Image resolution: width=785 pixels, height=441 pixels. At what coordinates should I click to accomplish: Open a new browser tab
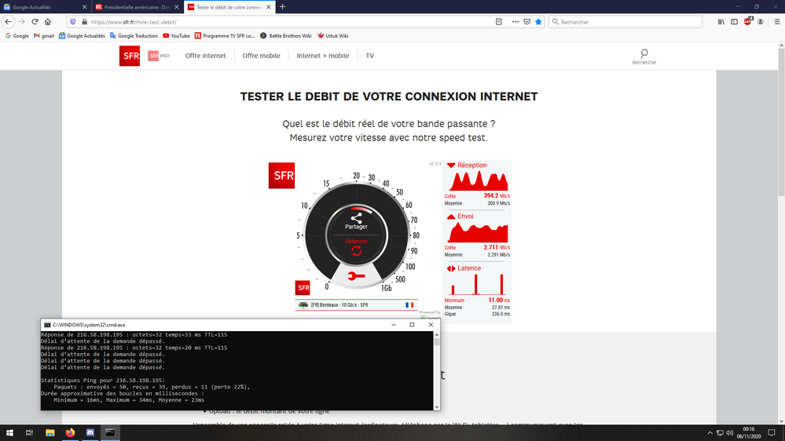tap(282, 7)
